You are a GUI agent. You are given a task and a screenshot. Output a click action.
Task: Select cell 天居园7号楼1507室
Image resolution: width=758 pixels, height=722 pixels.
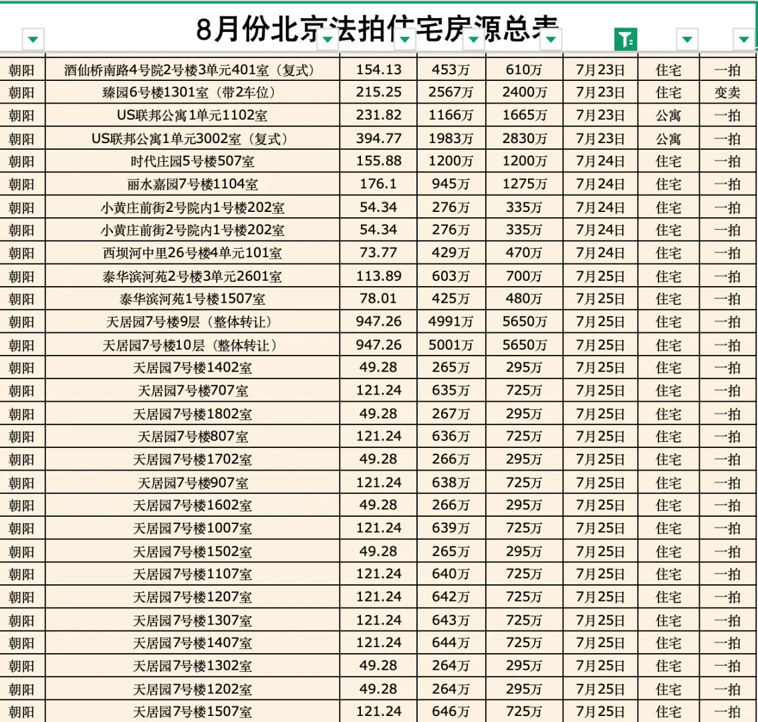[x=193, y=711]
